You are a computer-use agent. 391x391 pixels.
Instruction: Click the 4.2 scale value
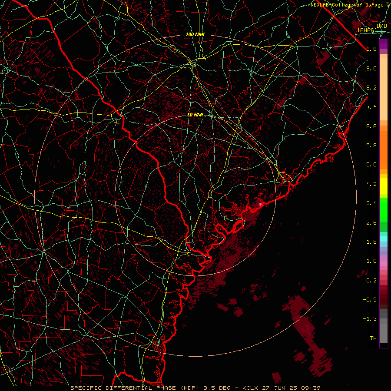click(371, 184)
